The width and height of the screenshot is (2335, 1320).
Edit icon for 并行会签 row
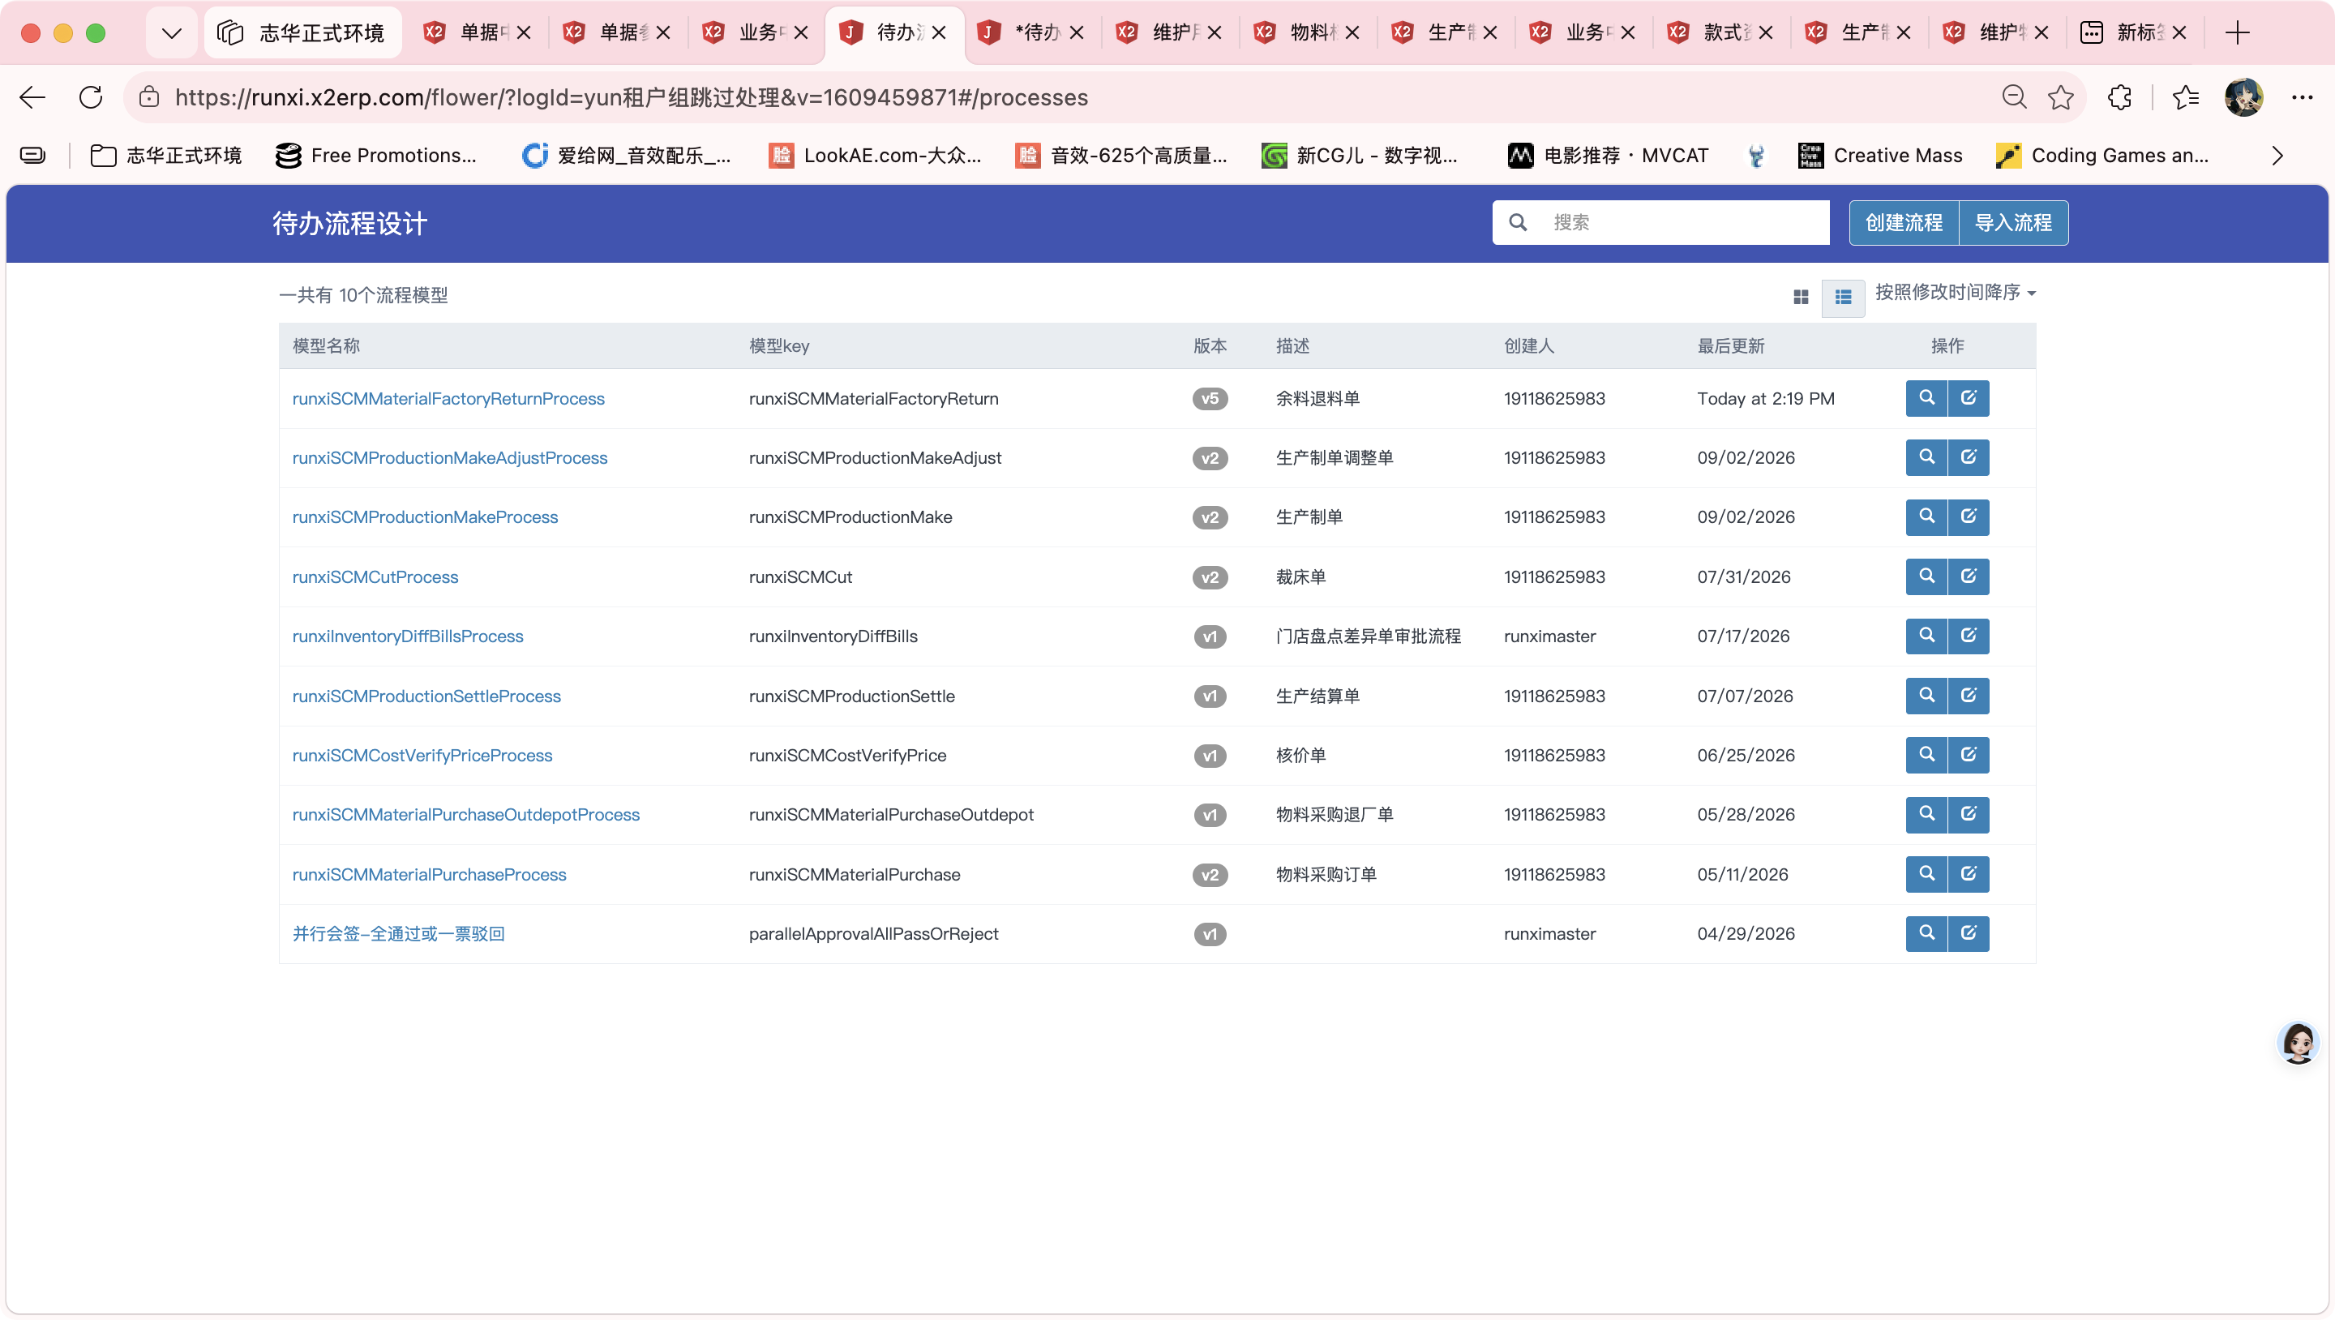click(x=1969, y=933)
